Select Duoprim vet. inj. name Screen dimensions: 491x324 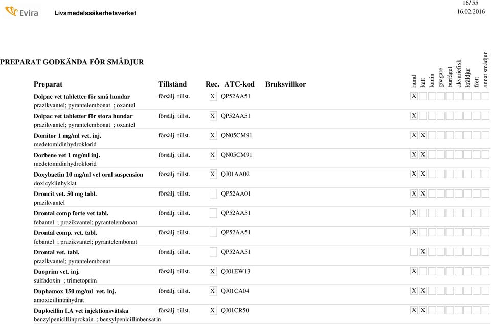click(x=57, y=272)
